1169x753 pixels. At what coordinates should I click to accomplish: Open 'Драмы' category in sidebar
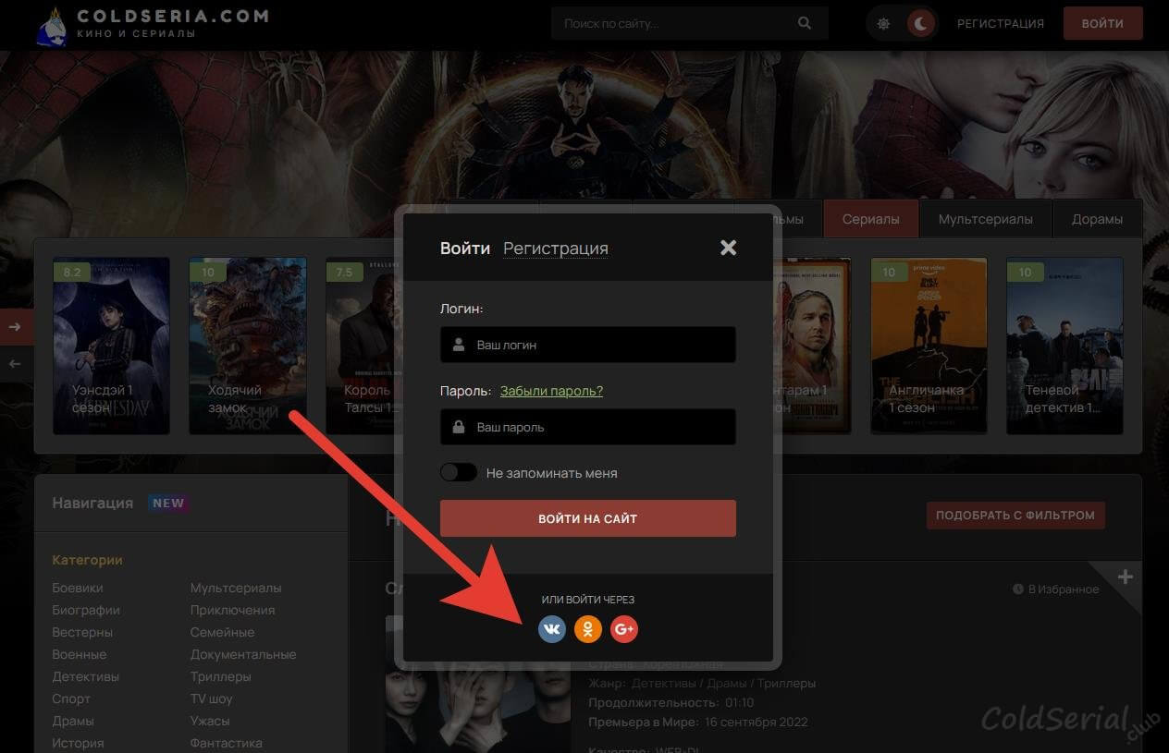(x=73, y=721)
